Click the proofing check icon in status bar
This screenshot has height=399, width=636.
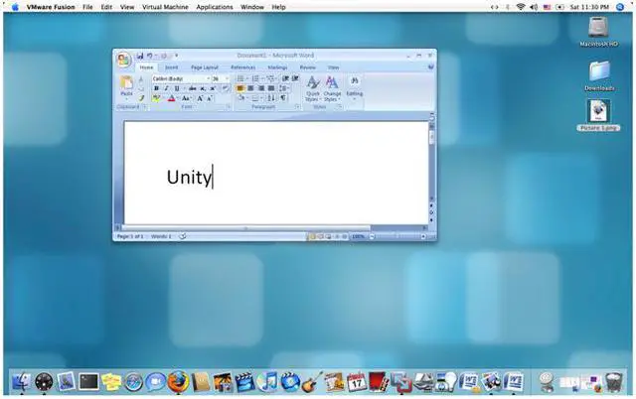tap(183, 236)
